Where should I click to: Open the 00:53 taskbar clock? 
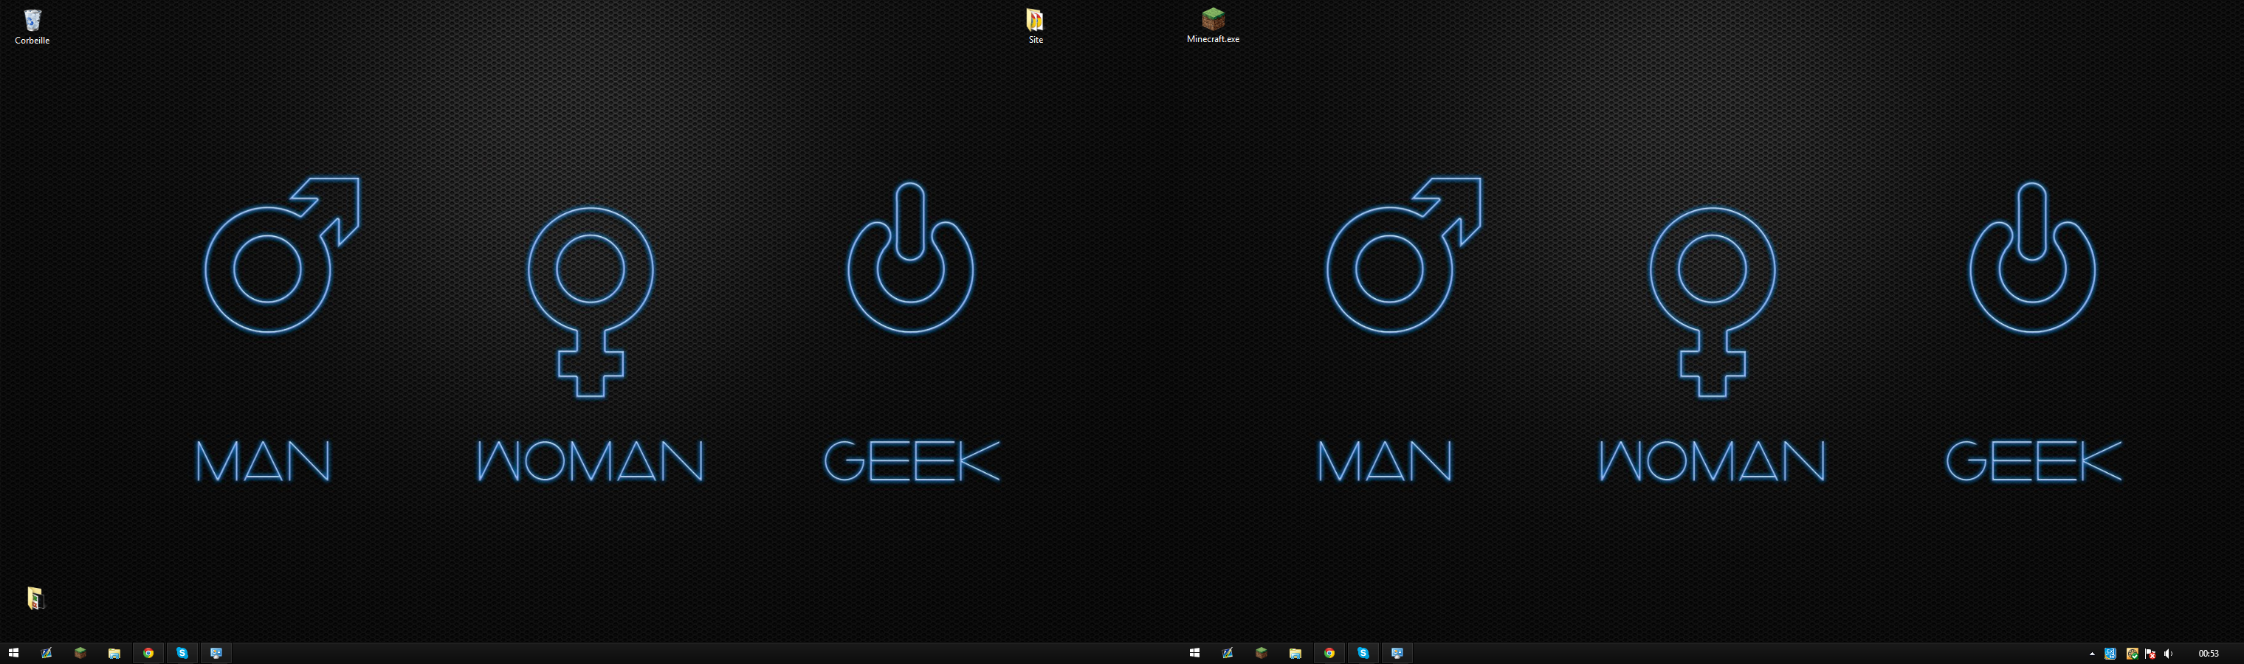pos(2209,654)
